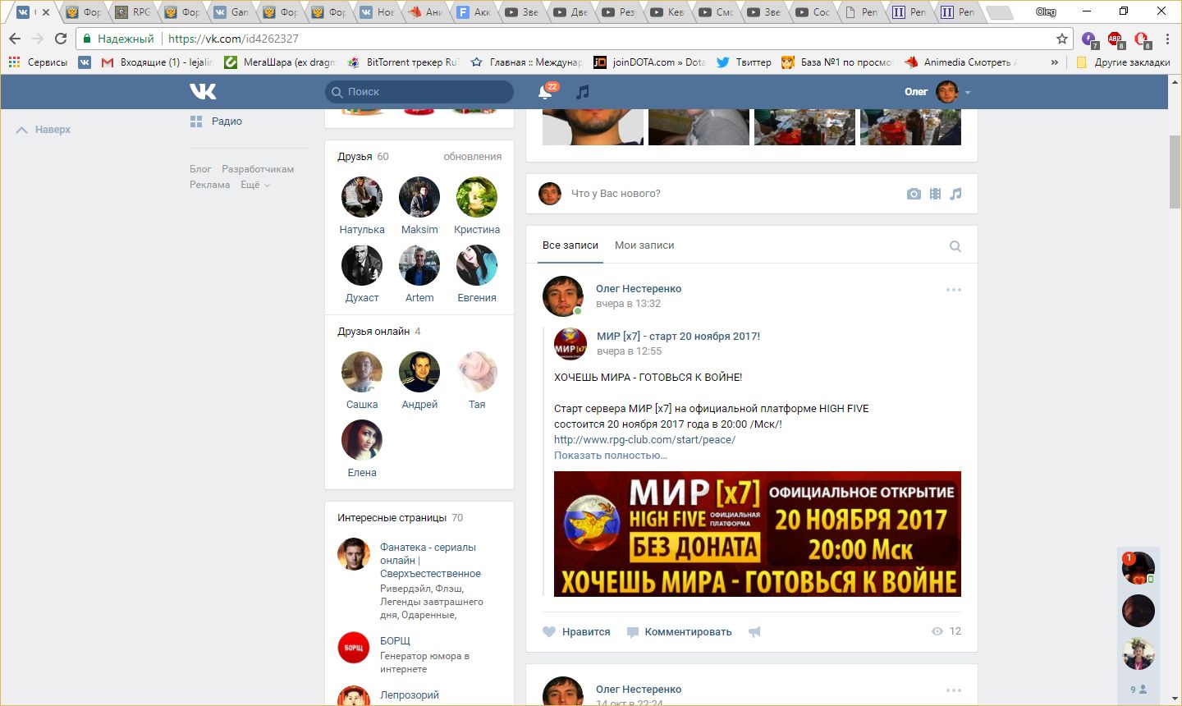The image size is (1182, 706).
Task: Switch to the Все записи tab
Action: (x=570, y=245)
